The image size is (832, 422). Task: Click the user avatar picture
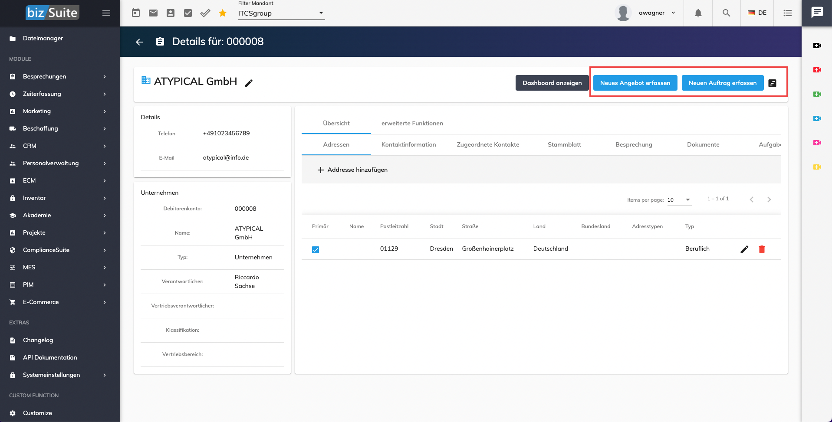(623, 13)
